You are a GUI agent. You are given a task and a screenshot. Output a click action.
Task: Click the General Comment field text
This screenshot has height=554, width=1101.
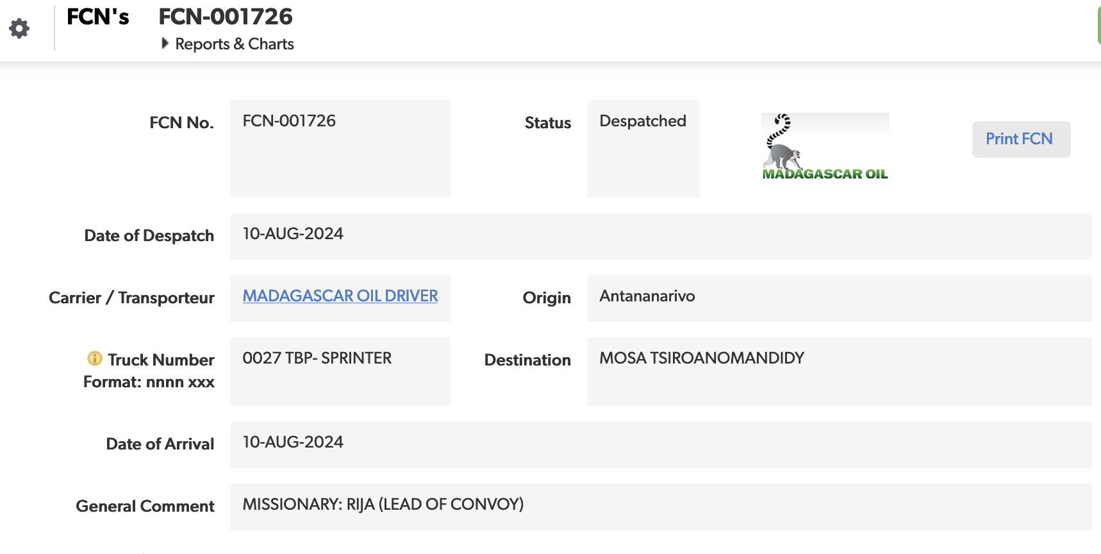pos(383,505)
